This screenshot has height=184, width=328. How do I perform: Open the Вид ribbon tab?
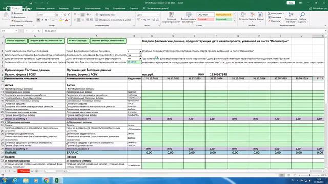tap(107, 8)
